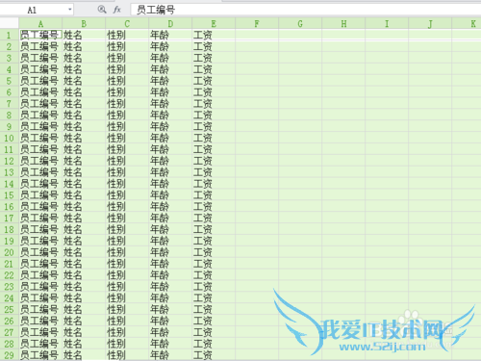This screenshot has height=361, width=481.
Task: Click 工资 in row 24
Action: click(203, 298)
